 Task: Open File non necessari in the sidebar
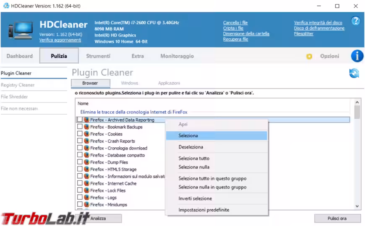coord(34,108)
